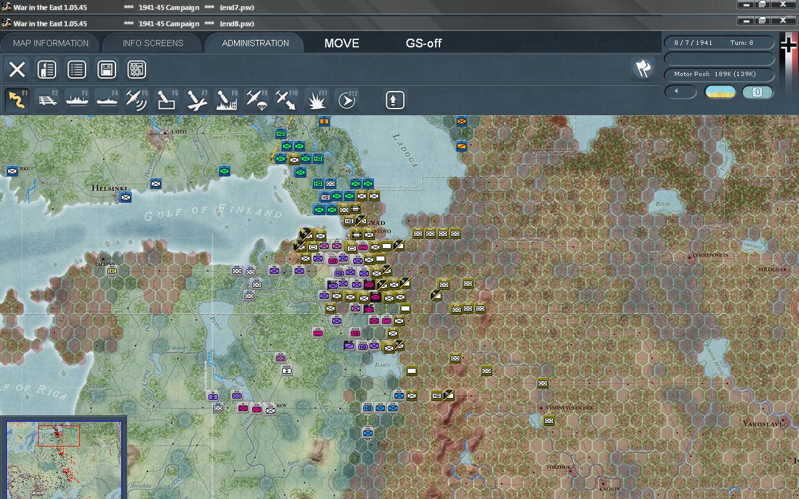Click the crossed white flags icon
This screenshot has height=499, width=799.
pyautogui.click(x=643, y=68)
